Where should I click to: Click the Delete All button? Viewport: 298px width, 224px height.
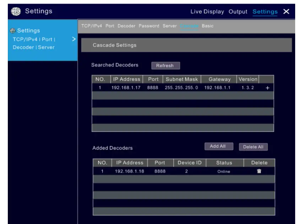[x=253, y=146]
